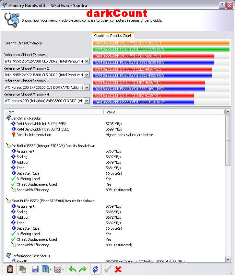The image size is (235, 276).
Task: Click the Higher index values are better text
Action: pyautogui.click(x=130, y=135)
